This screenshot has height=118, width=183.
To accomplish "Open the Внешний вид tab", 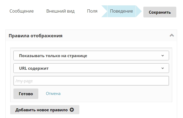I will tap(60, 11).
